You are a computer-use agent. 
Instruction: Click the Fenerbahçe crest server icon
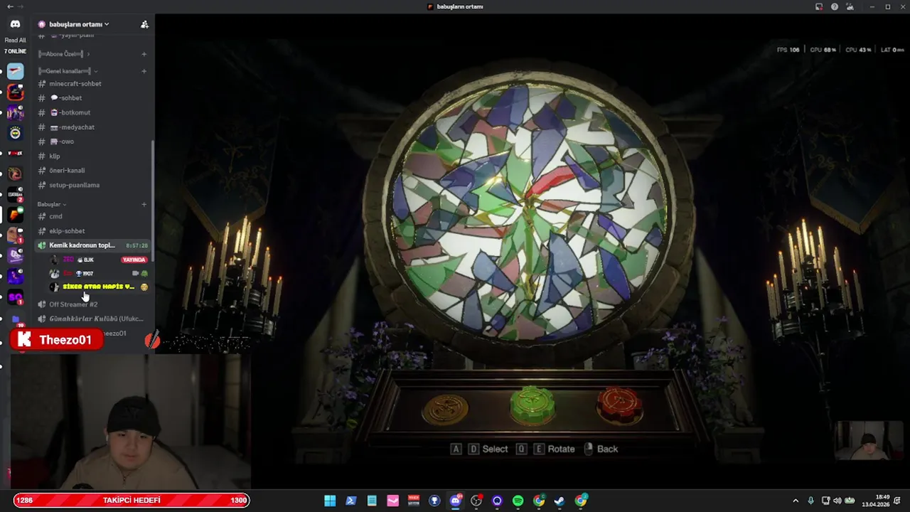(x=15, y=133)
